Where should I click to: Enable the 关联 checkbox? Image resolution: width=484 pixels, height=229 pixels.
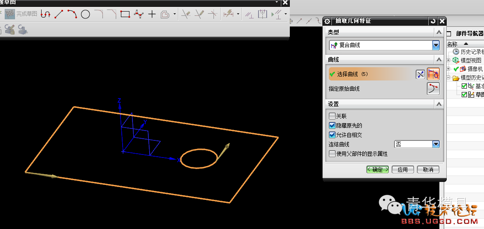click(332, 116)
